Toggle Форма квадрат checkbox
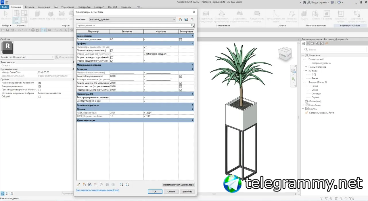 [x=112, y=61]
